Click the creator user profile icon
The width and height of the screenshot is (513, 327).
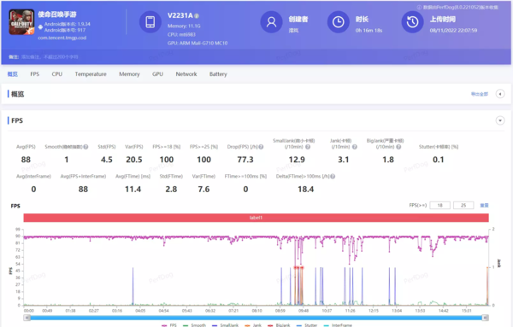271,22
